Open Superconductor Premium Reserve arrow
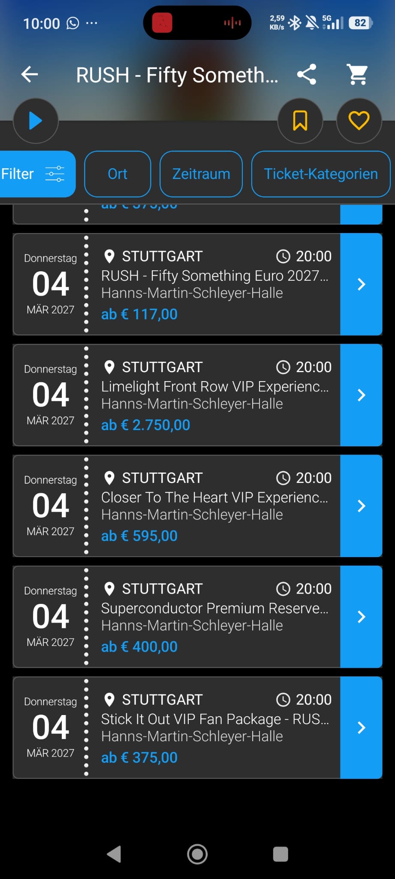The width and height of the screenshot is (395, 879). click(x=361, y=616)
